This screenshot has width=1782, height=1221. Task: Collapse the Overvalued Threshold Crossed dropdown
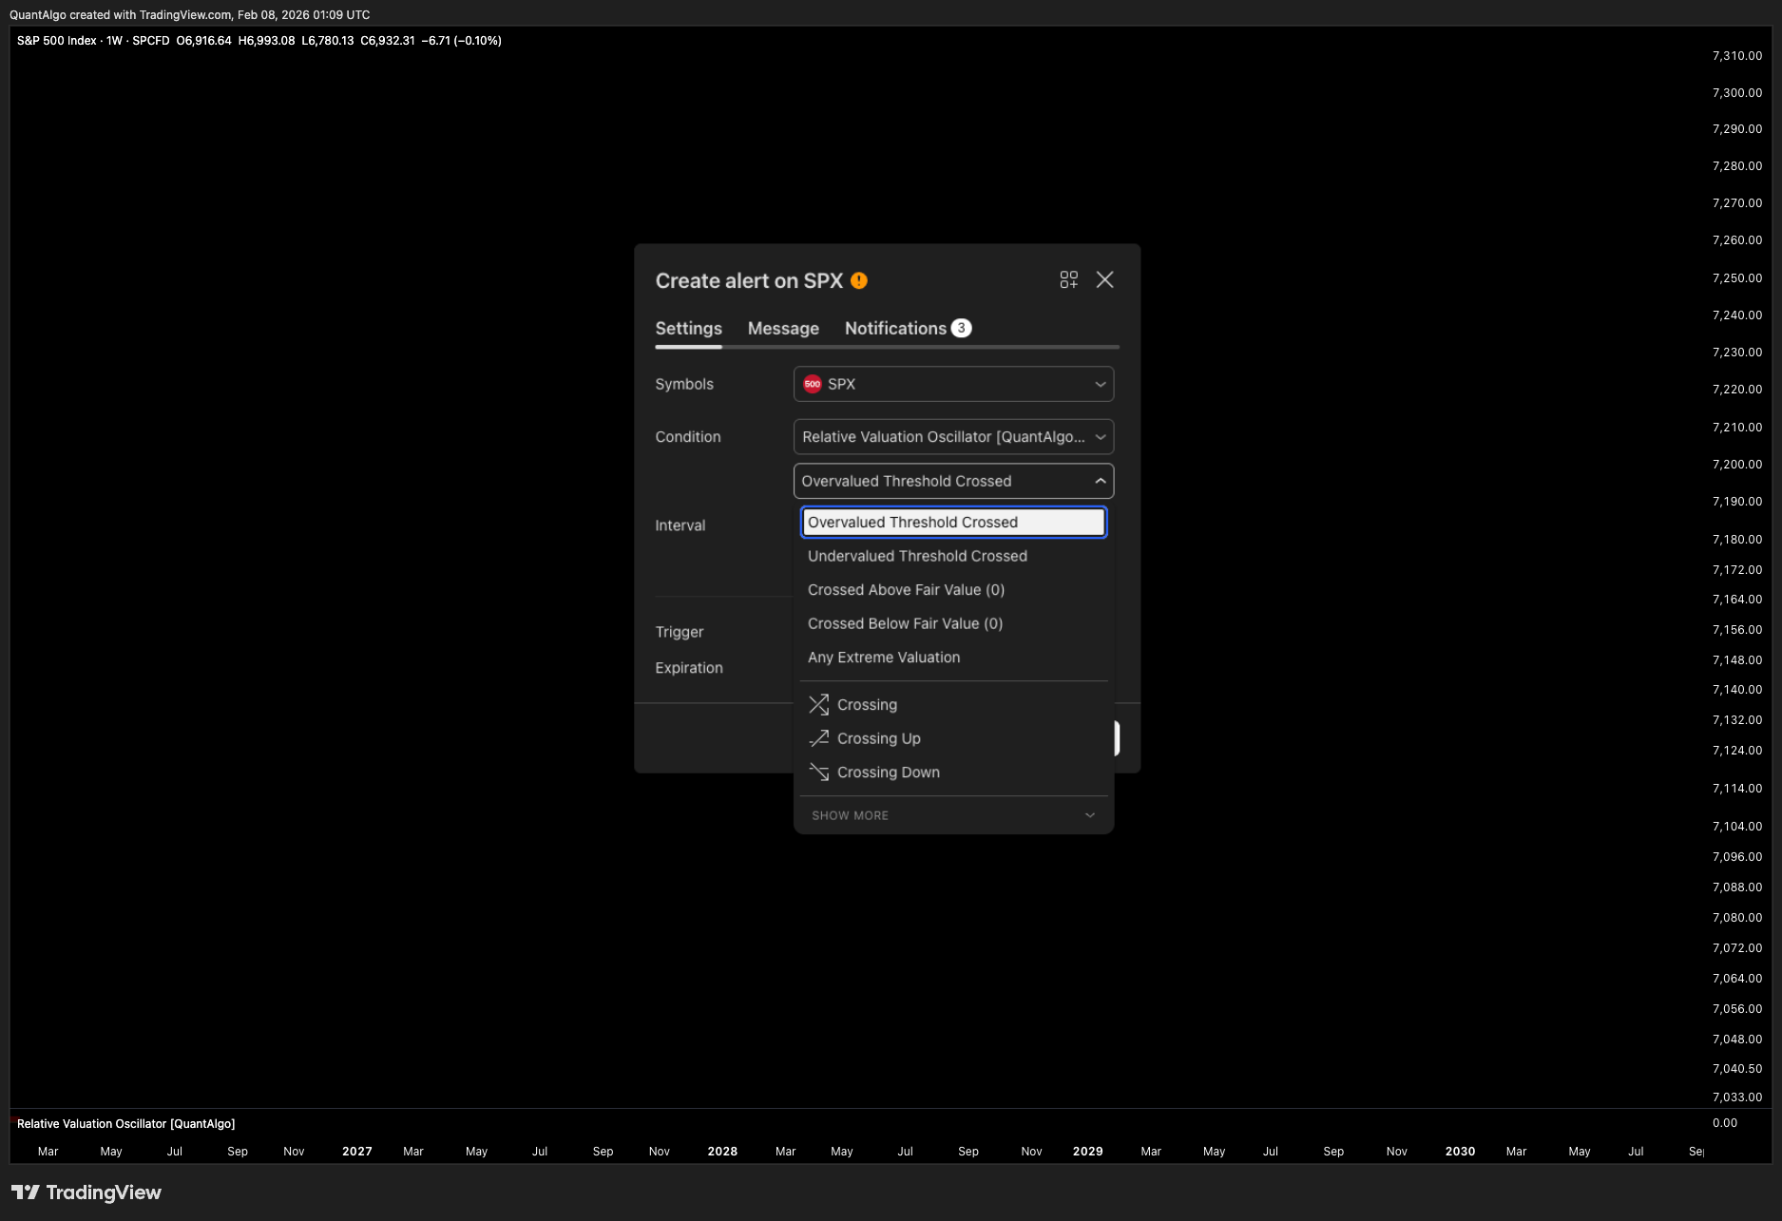click(x=953, y=481)
